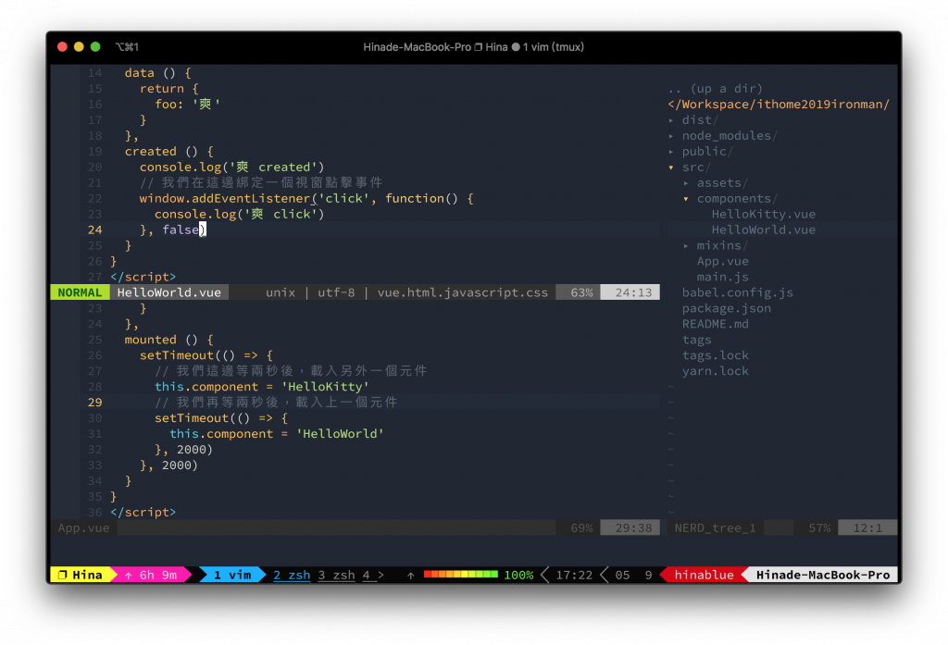Screen dimensions: 948x645
Task: Place cursor on window.addEventListener line
Action: [x=306, y=198]
